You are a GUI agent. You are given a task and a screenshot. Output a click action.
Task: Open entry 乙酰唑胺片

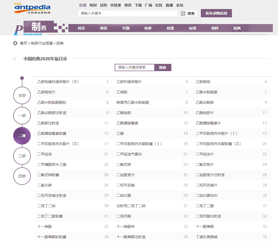pos(205,113)
